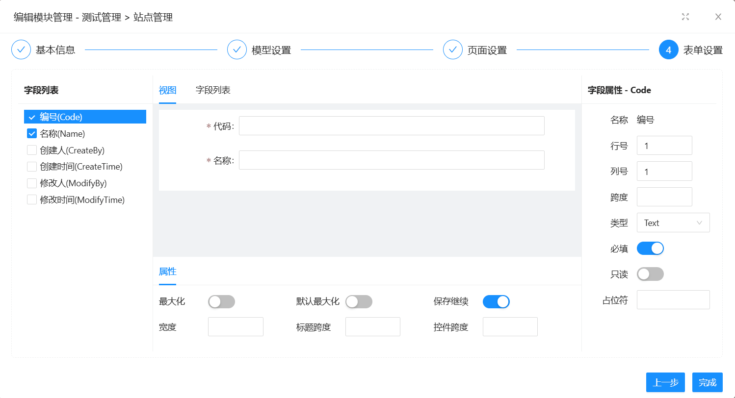The width and height of the screenshot is (735, 398).
Task: Click the 占位符 placeholder input field
Action: tap(673, 300)
